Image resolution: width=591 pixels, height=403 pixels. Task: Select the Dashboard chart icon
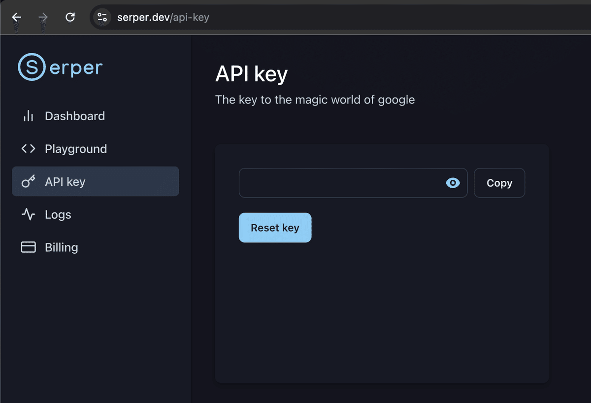pos(29,116)
